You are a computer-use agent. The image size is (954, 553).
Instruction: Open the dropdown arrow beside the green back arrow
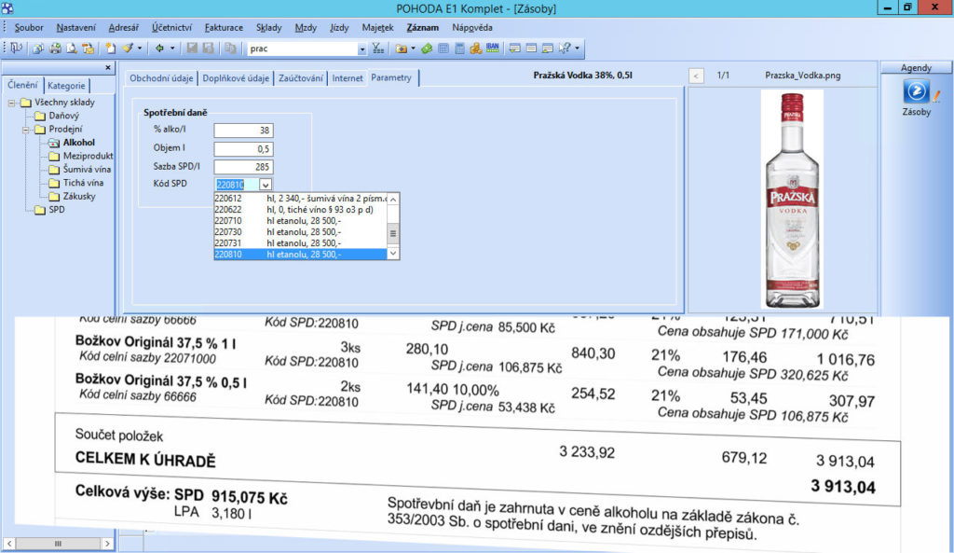point(172,48)
